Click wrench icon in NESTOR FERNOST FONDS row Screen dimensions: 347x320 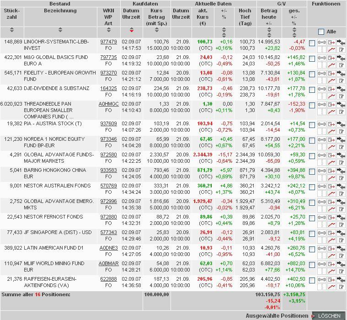point(322,217)
